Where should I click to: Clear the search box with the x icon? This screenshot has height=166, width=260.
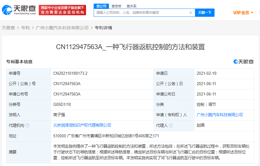[x=191, y=13]
